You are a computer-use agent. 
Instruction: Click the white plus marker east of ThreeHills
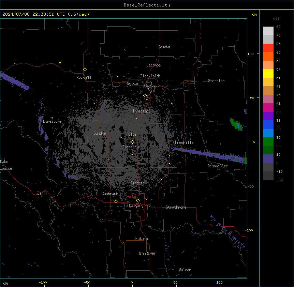tap(209, 128)
